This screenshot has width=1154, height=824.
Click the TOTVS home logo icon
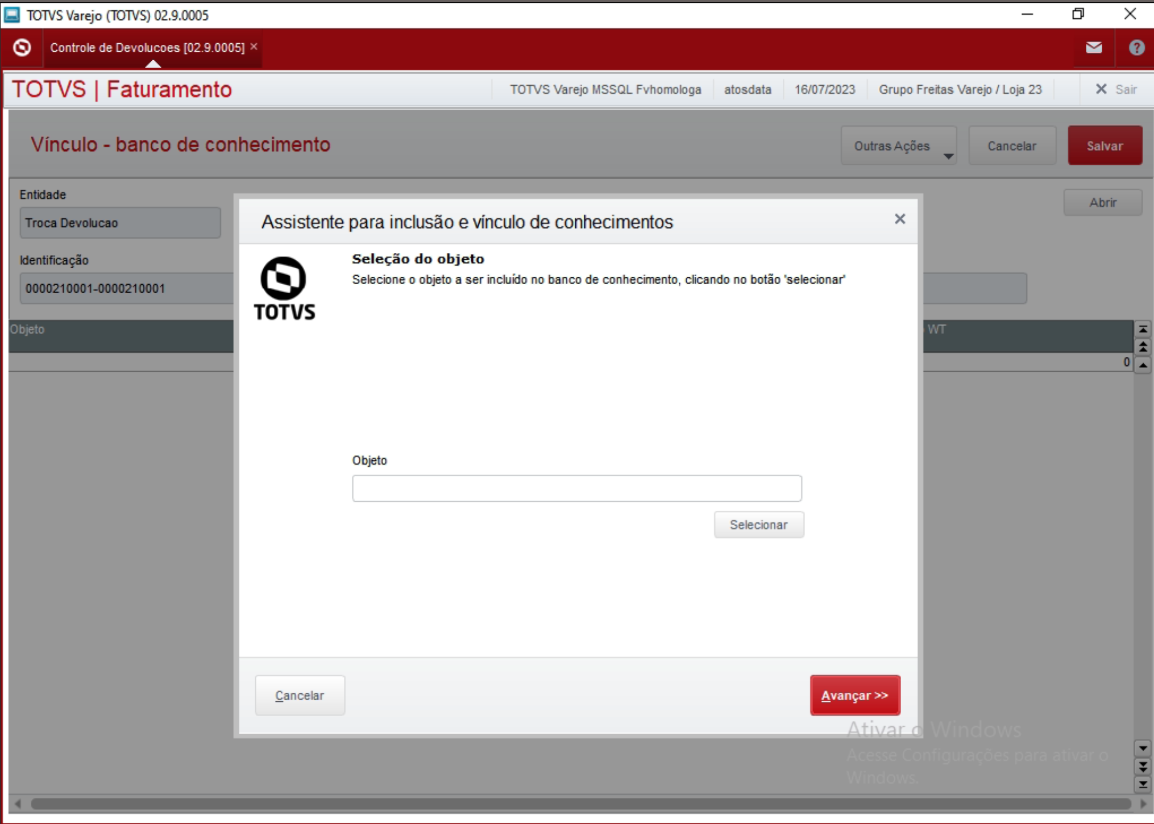click(x=22, y=48)
